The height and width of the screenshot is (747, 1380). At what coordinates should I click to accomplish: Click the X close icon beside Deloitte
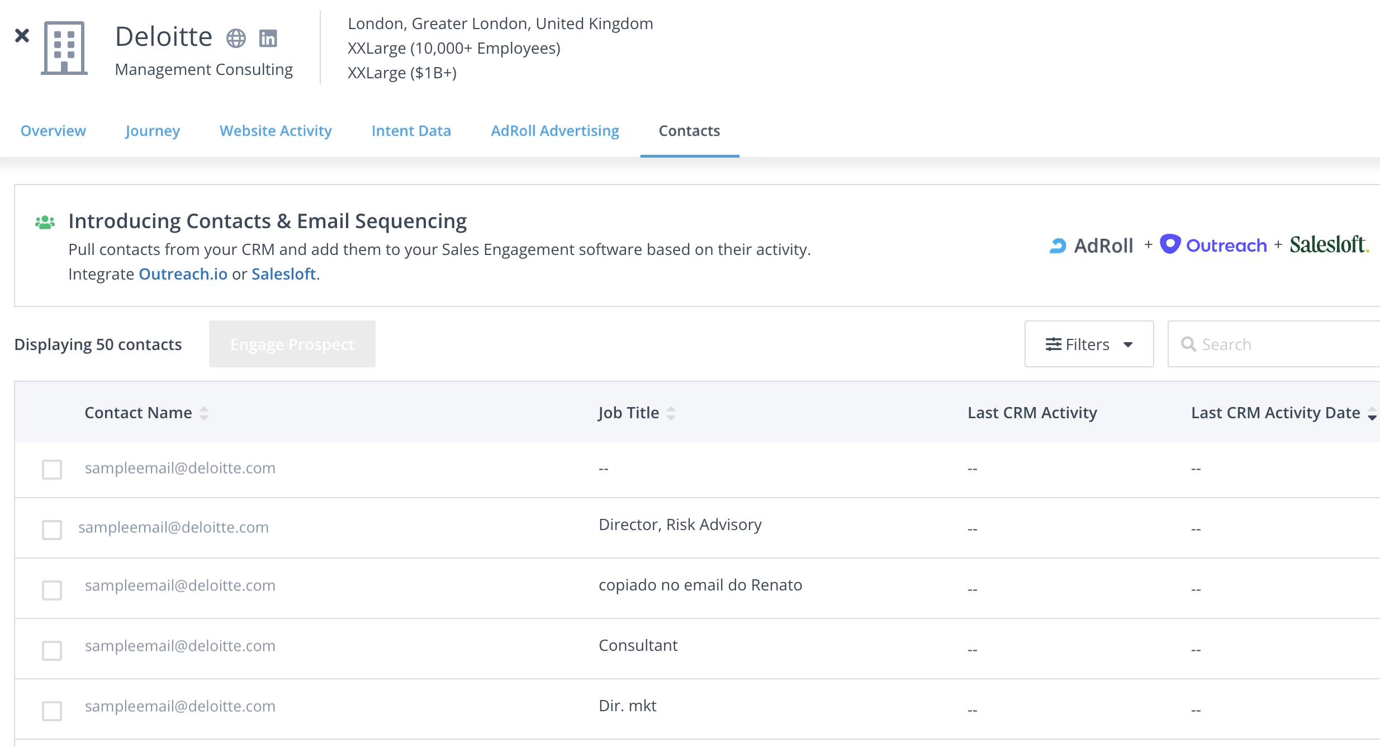coord(22,36)
